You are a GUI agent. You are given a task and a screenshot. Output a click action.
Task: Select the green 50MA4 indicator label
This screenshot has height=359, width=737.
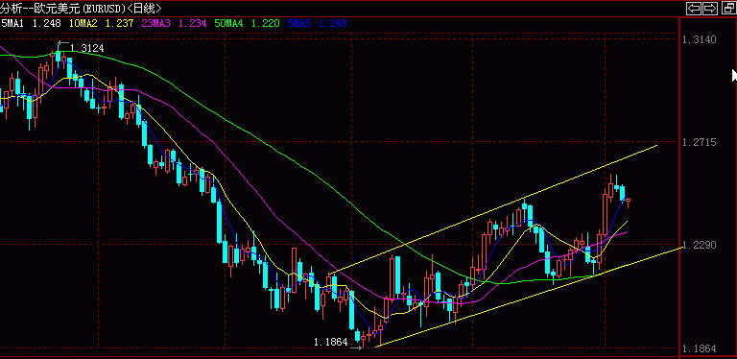(229, 23)
